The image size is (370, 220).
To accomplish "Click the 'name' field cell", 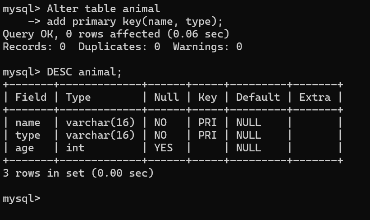I will click(28, 123).
